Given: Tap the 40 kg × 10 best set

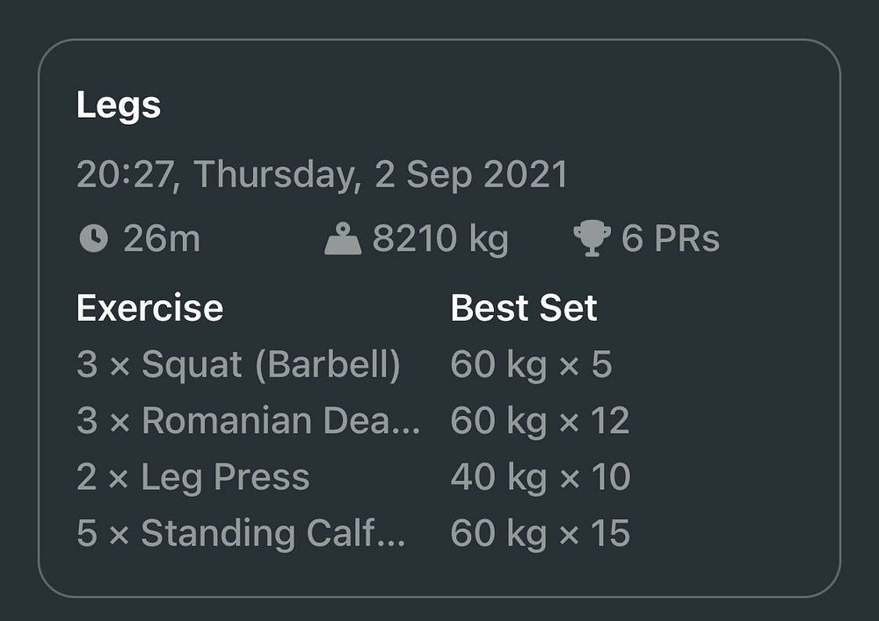Looking at the screenshot, I should tap(540, 477).
